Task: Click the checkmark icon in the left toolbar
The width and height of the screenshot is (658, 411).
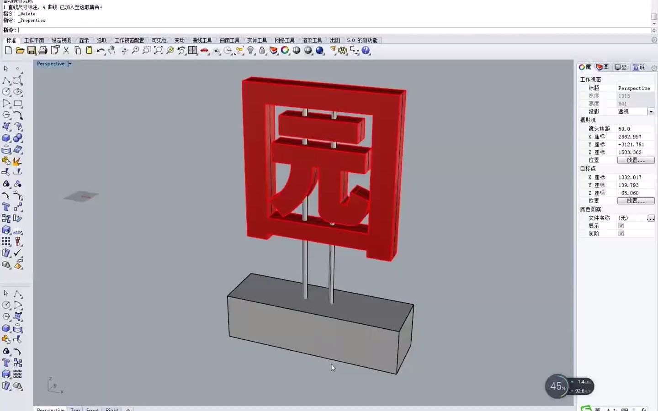Action: 18,253
